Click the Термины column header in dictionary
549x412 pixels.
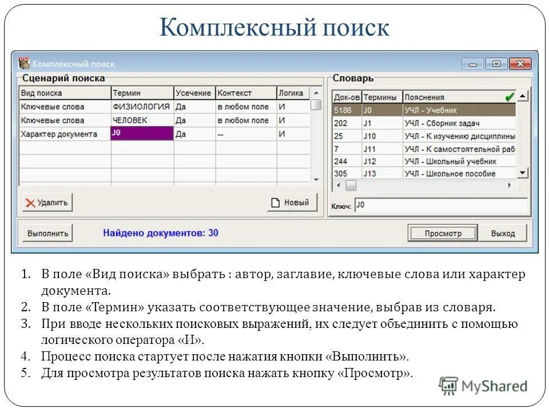[382, 97]
